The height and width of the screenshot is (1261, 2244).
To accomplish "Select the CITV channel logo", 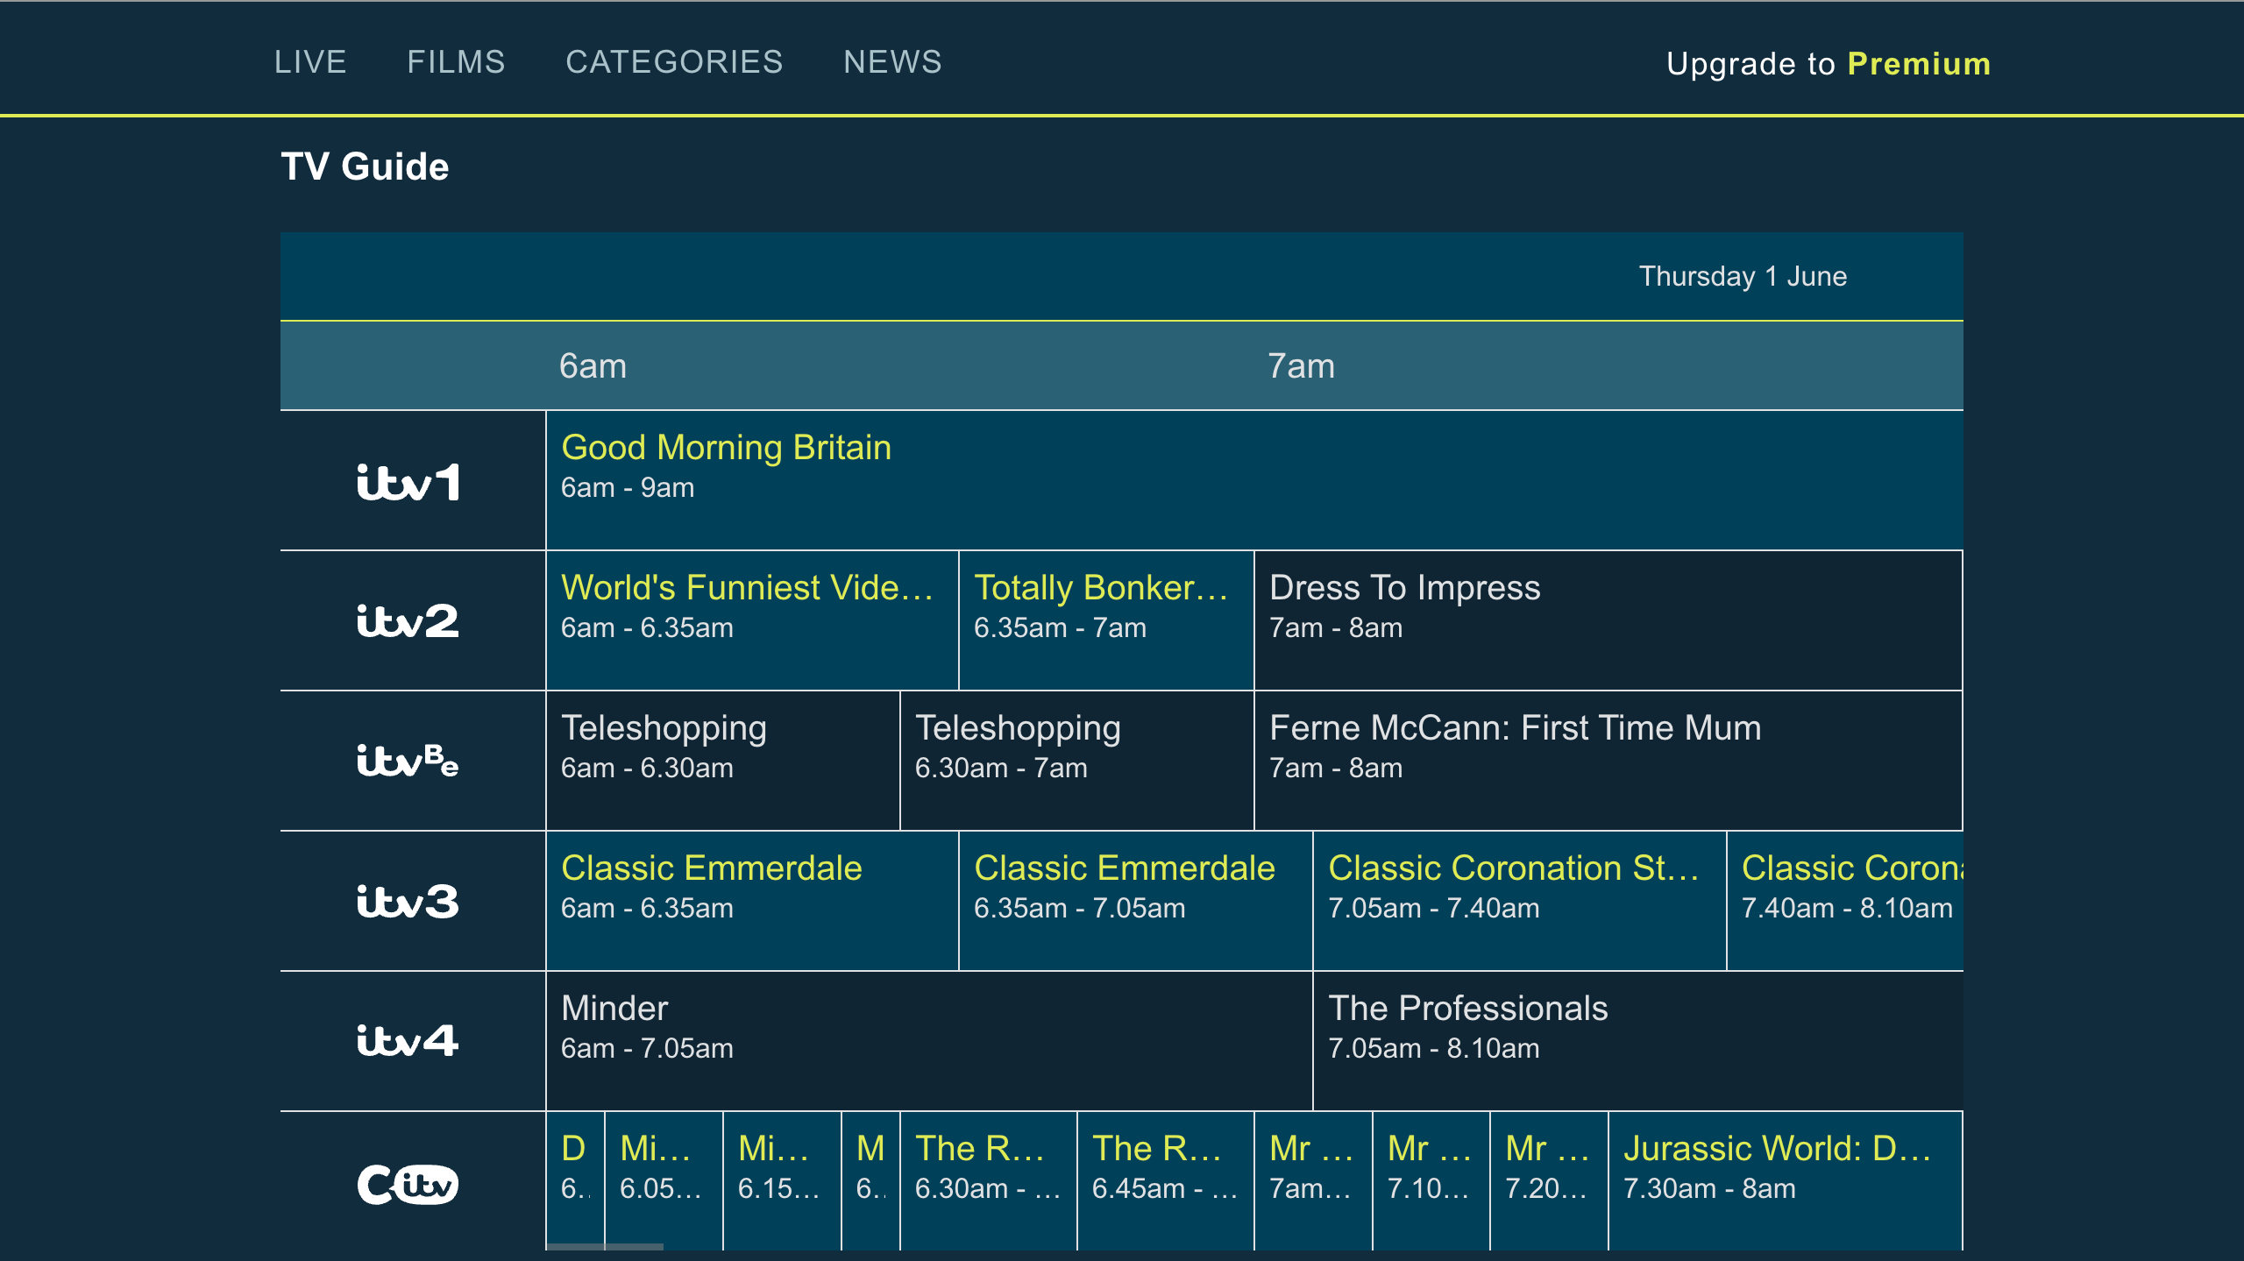I will click(x=408, y=1184).
